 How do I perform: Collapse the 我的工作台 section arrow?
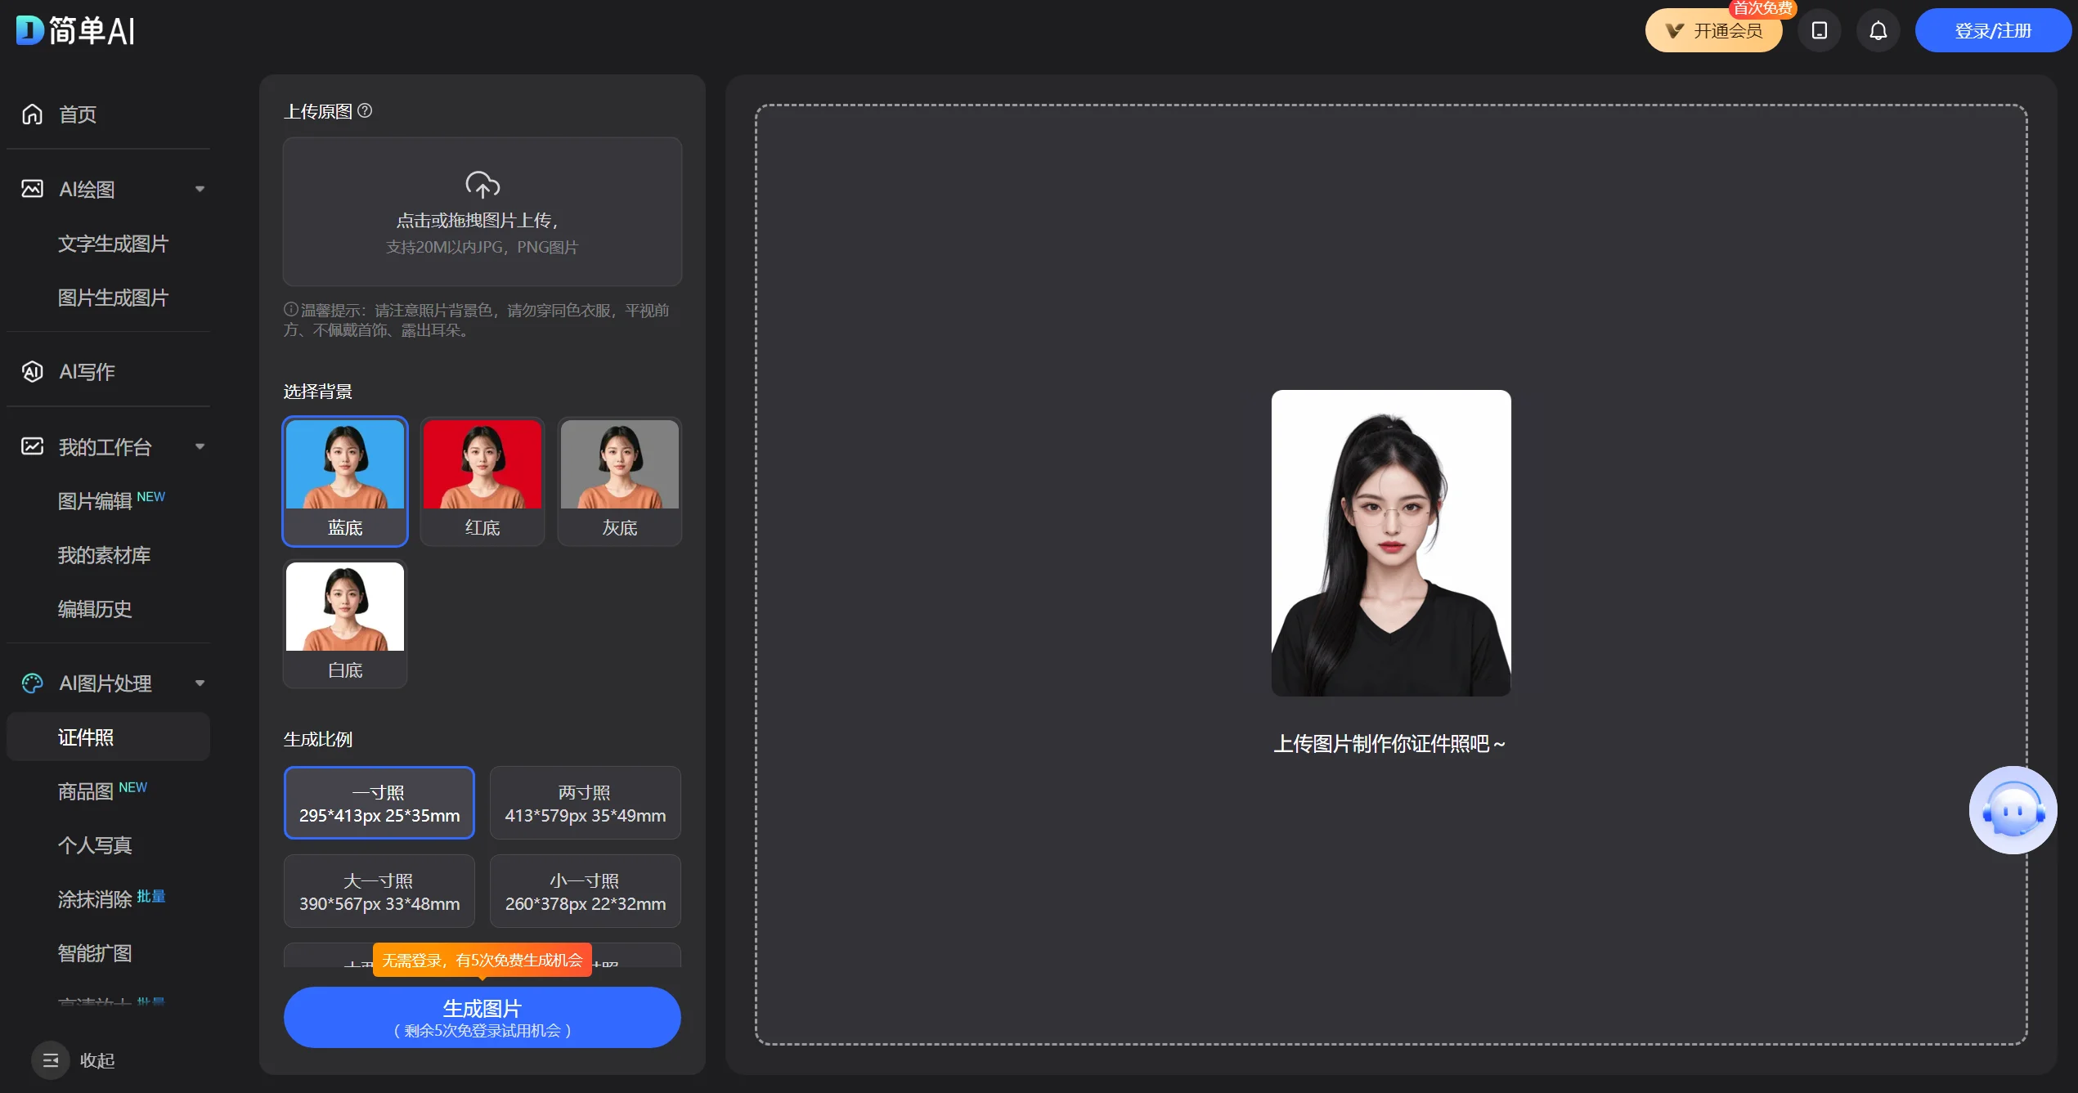(x=200, y=446)
